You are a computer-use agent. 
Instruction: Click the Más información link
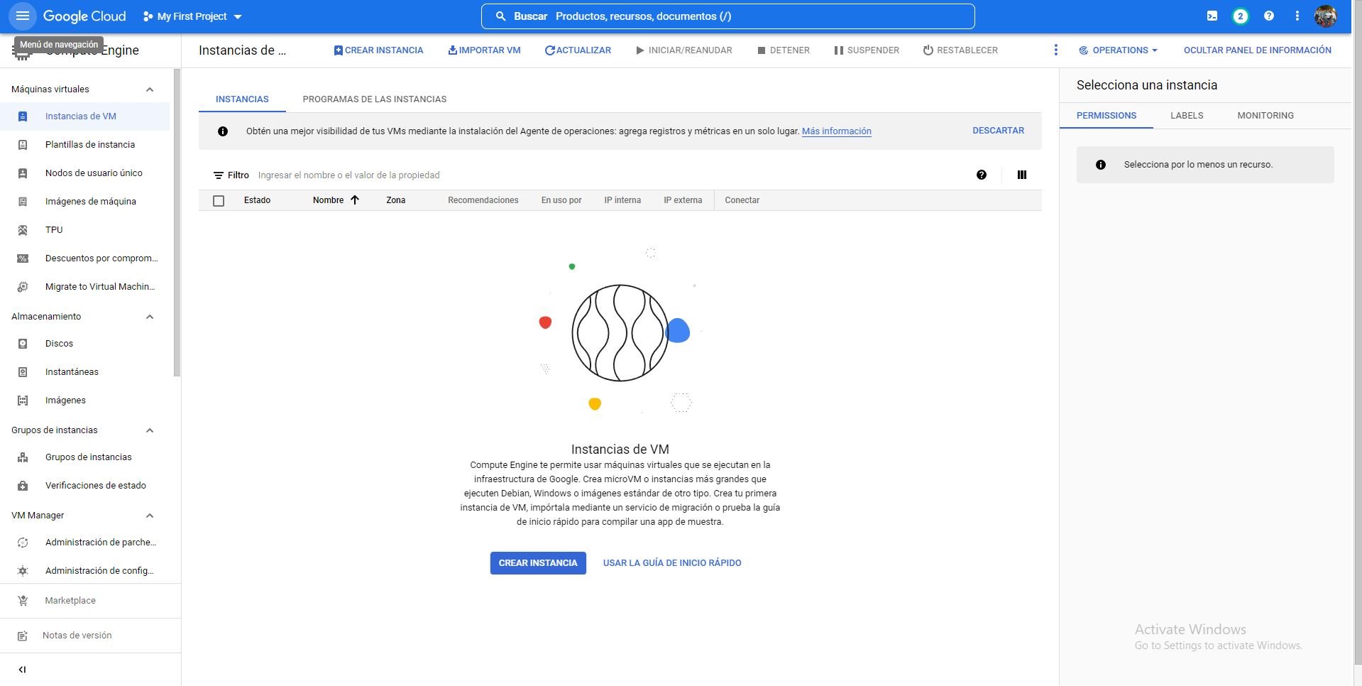click(x=837, y=131)
